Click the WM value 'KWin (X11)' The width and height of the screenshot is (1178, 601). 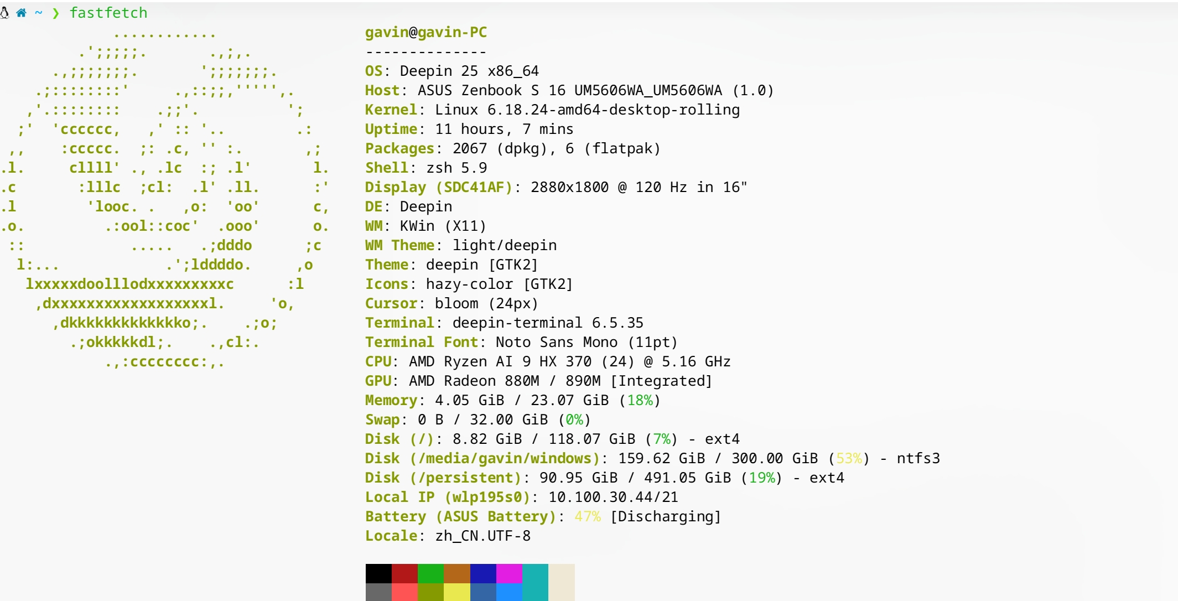pyautogui.click(x=443, y=226)
